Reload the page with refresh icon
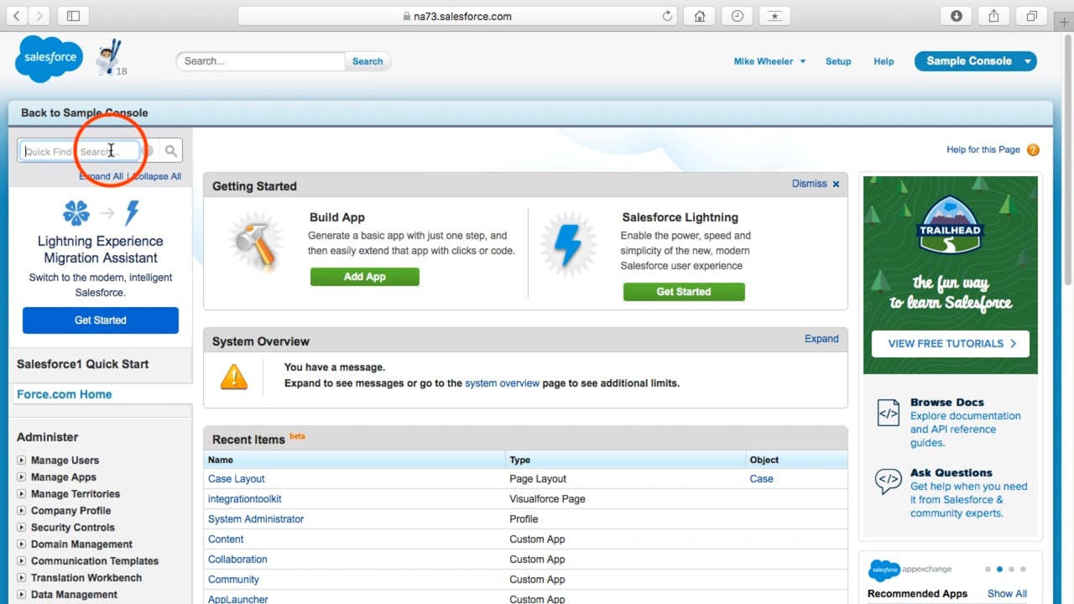 (x=668, y=16)
